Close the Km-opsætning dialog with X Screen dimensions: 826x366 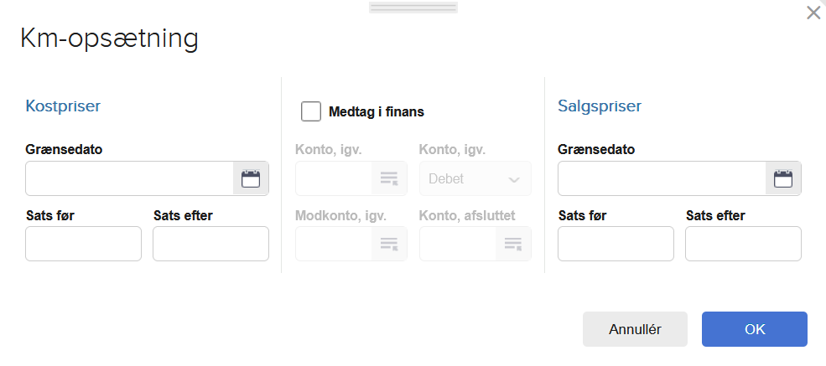coord(813,13)
